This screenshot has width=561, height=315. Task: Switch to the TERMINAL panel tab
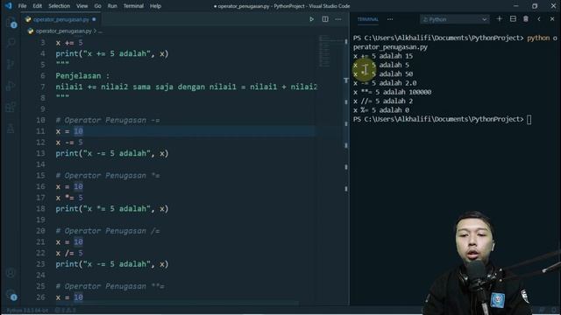(368, 19)
